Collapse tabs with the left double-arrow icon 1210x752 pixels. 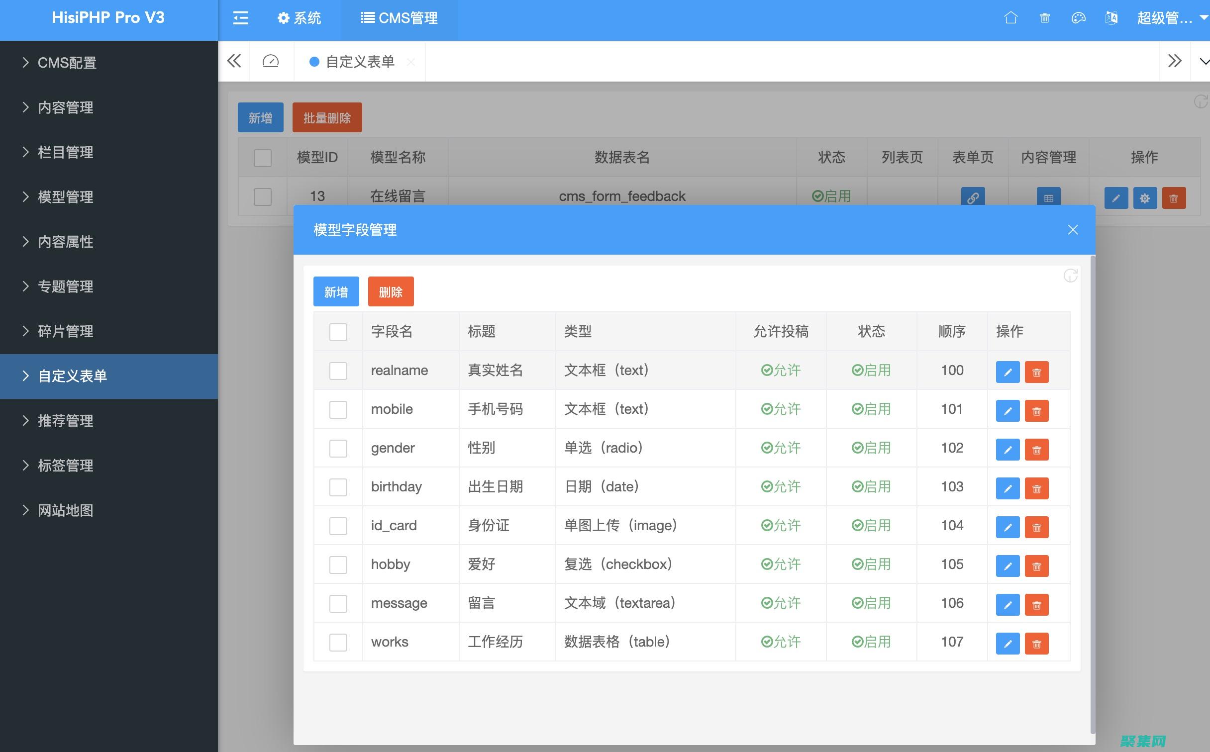coord(234,61)
